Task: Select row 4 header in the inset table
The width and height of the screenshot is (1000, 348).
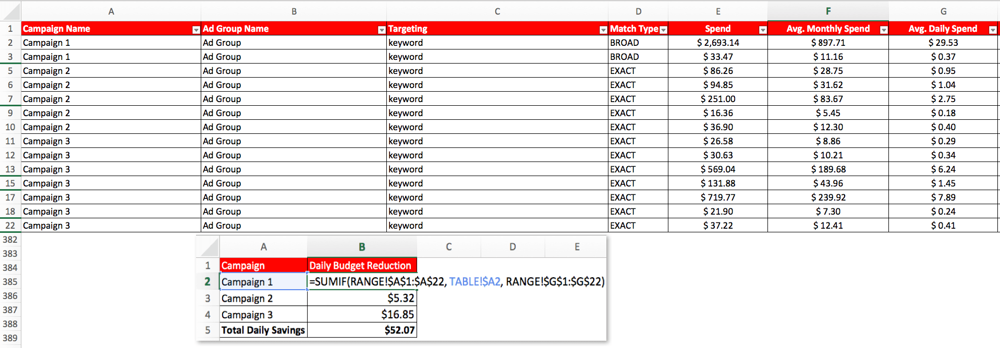Action: [x=208, y=315]
